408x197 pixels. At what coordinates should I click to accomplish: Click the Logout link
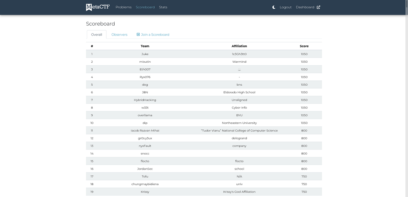(286, 7)
